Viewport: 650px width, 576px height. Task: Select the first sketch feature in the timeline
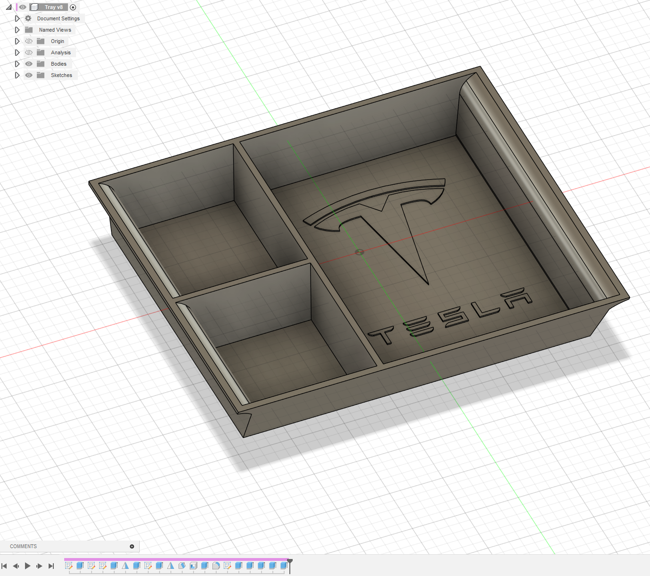pyautogui.click(x=69, y=566)
